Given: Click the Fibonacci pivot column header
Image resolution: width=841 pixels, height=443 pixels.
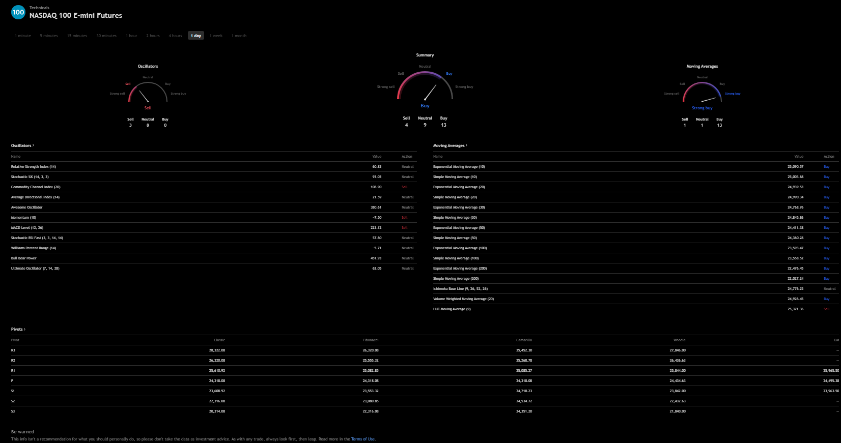Looking at the screenshot, I should click(371, 340).
